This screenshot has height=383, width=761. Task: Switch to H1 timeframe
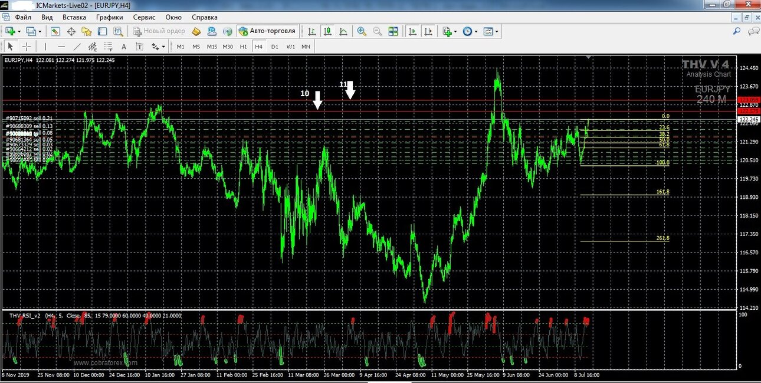pos(243,47)
